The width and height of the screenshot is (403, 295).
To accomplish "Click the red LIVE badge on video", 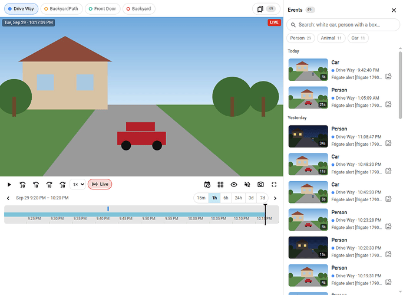I will (274, 22).
